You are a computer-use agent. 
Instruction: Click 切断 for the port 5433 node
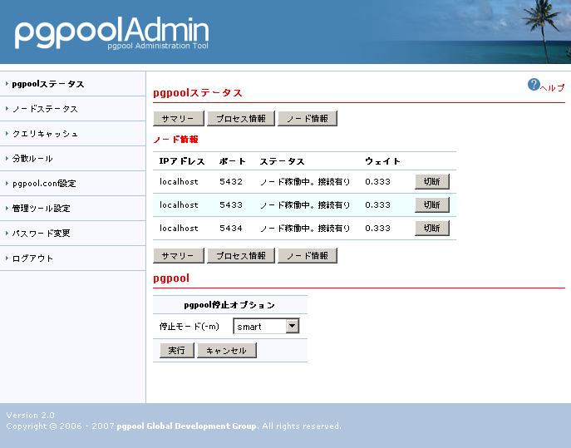(x=432, y=204)
